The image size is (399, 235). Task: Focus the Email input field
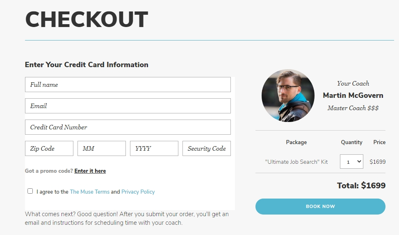click(x=128, y=106)
